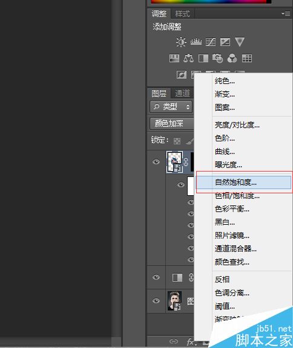Click the Curves adjustment icon
The height and width of the screenshot is (348, 293).
(211, 42)
